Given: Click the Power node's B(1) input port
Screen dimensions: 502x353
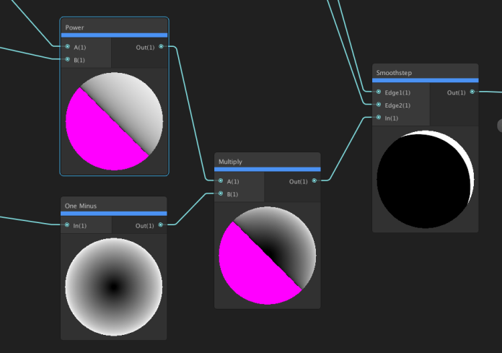Looking at the screenshot, I should tap(67, 60).
